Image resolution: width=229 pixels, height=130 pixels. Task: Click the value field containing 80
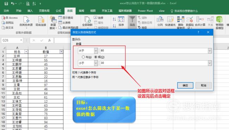coord(154,51)
